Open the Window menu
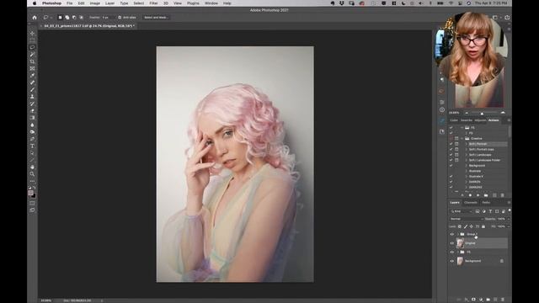Screen dimensions: 539x303 [x=211, y=3]
